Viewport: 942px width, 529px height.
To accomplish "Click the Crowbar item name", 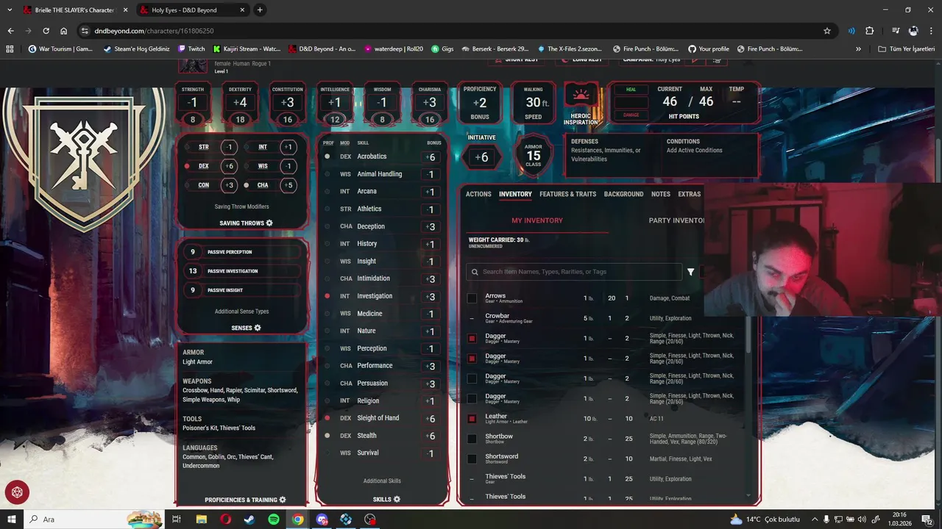I will coord(497,316).
